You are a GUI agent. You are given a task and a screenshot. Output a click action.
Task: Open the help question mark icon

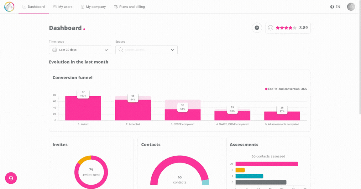point(257,28)
